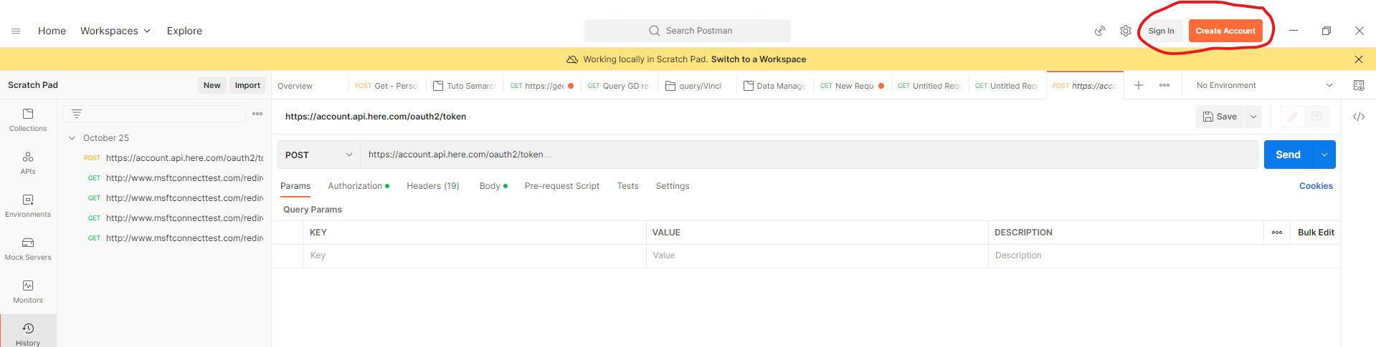
Task: Open the hamburger menu icon
Action: coord(16,31)
